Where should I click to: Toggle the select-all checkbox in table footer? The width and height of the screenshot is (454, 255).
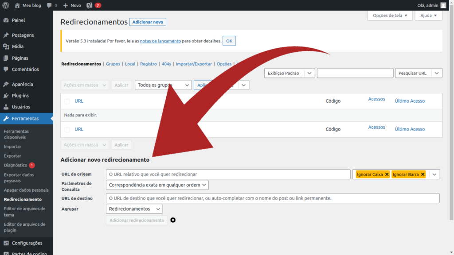(x=67, y=130)
